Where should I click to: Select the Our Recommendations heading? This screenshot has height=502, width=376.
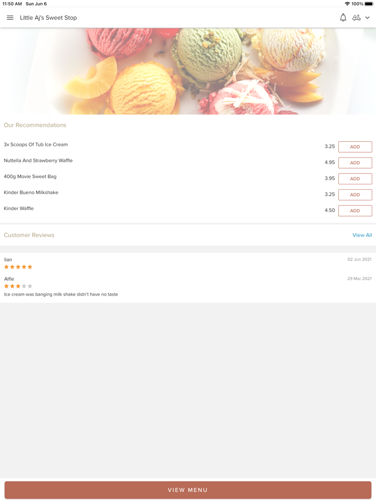tap(35, 125)
